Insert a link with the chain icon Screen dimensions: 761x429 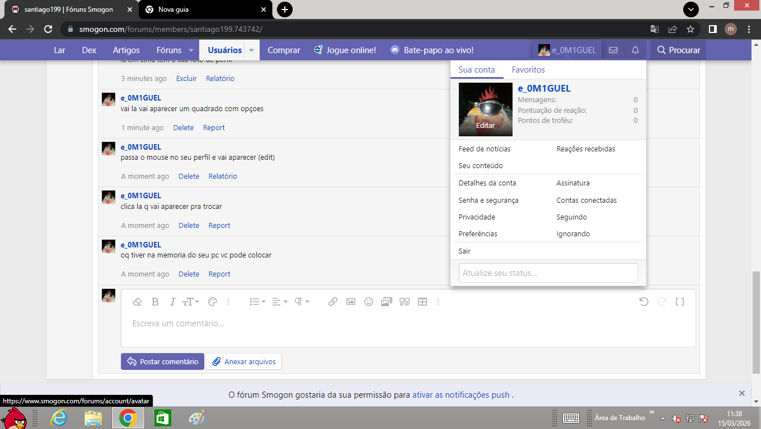tap(332, 302)
